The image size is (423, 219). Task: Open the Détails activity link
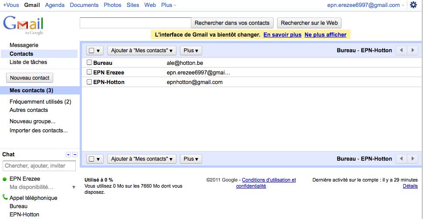tap(410, 186)
